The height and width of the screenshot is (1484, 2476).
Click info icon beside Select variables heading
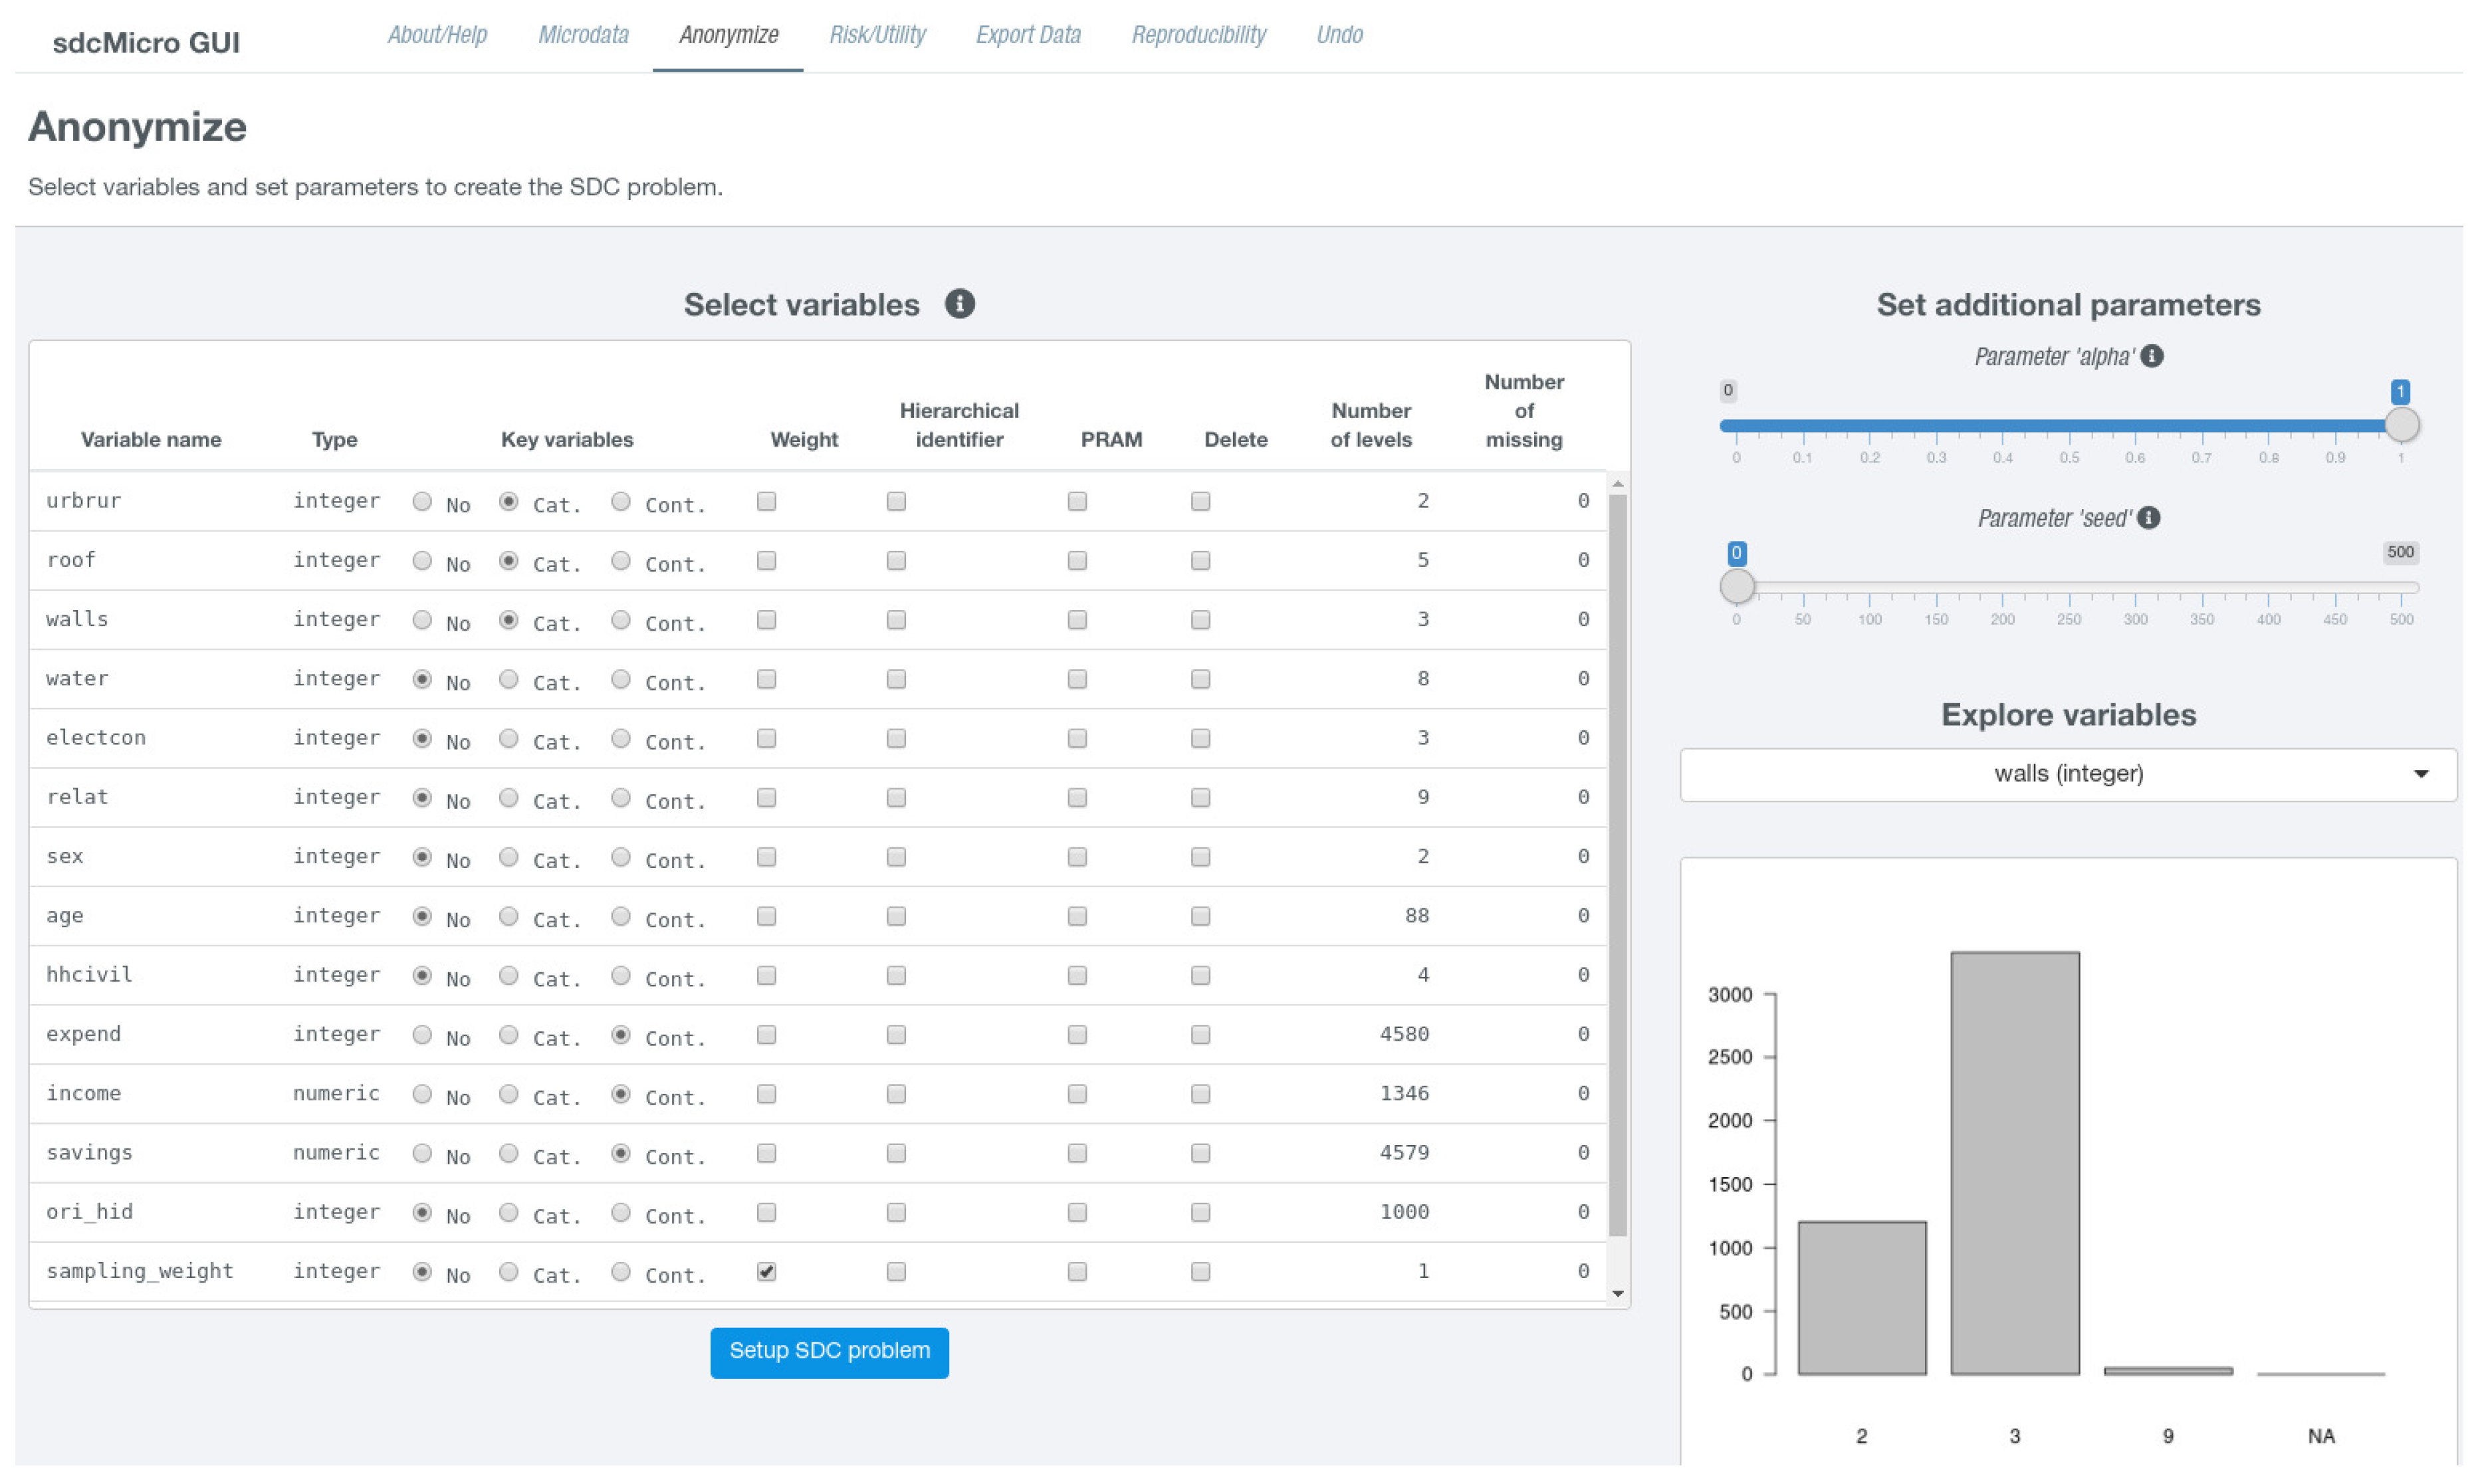[x=959, y=304]
